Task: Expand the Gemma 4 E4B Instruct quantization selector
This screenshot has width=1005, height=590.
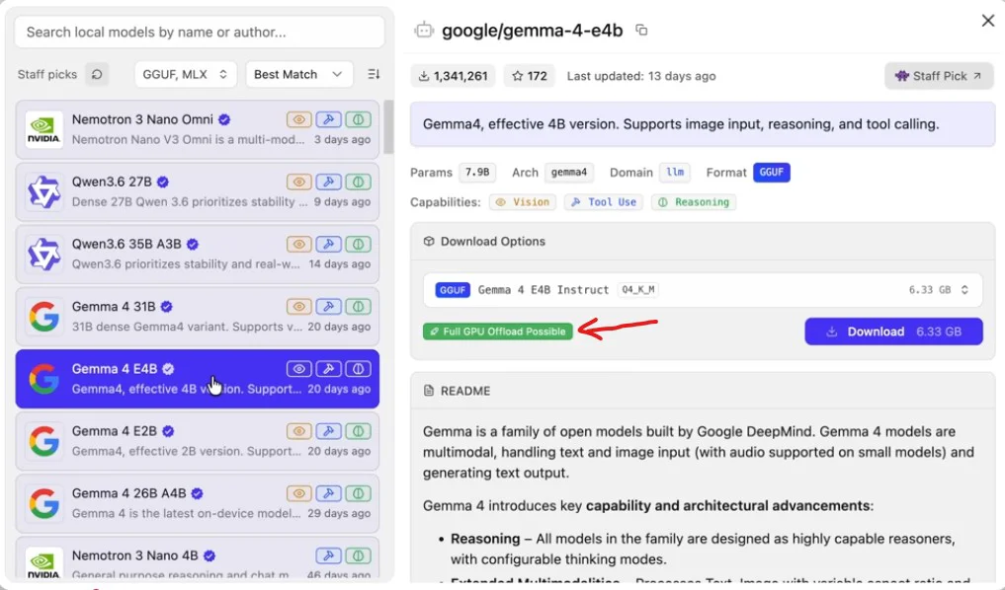Action: pos(703,290)
